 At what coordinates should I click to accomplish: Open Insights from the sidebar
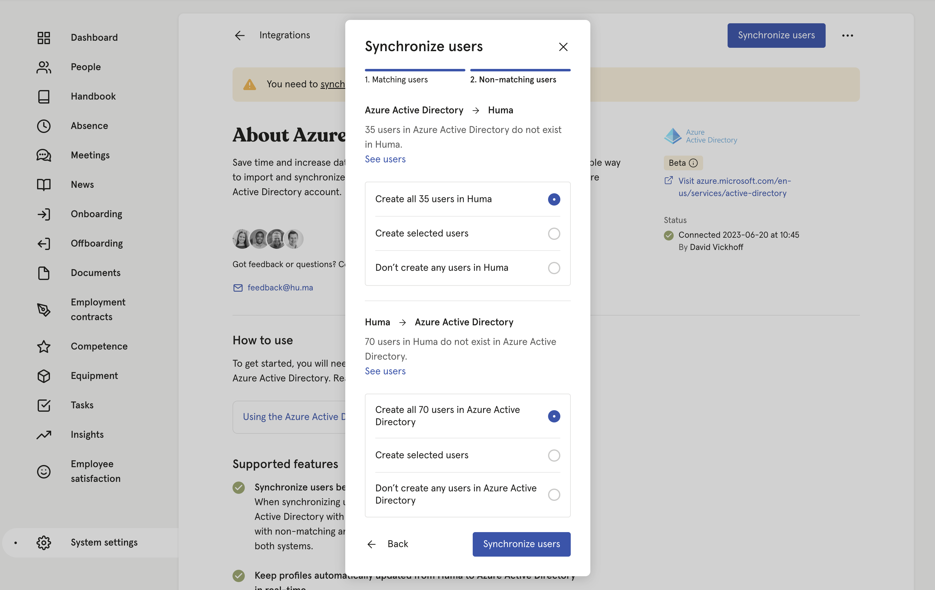(x=87, y=435)
